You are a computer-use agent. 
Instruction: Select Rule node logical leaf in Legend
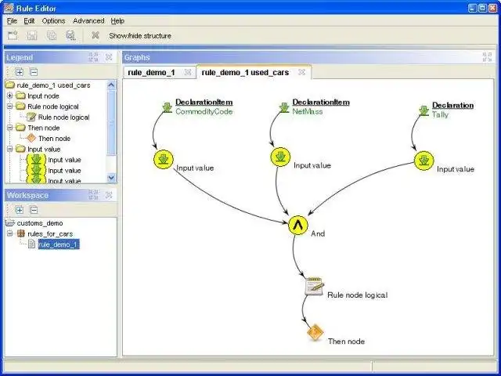pyautogui.click(x=63, y=117)
